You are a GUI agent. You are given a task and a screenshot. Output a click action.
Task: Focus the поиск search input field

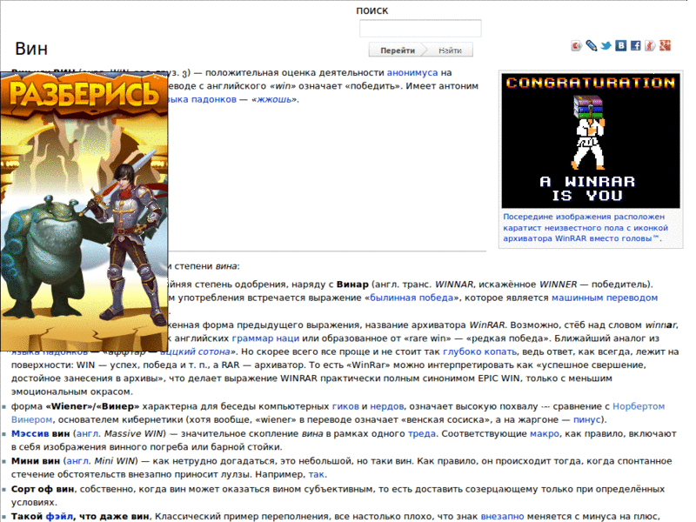click(x=420, y=29)
